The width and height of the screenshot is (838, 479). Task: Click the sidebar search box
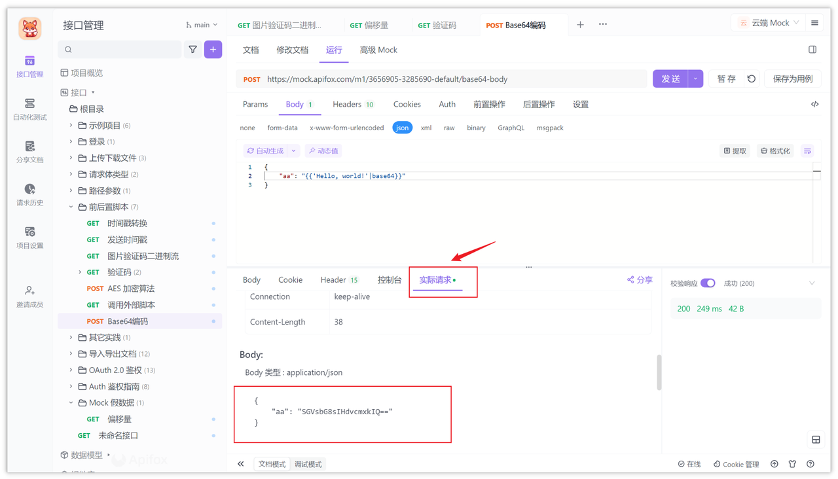tap(120, 50)
